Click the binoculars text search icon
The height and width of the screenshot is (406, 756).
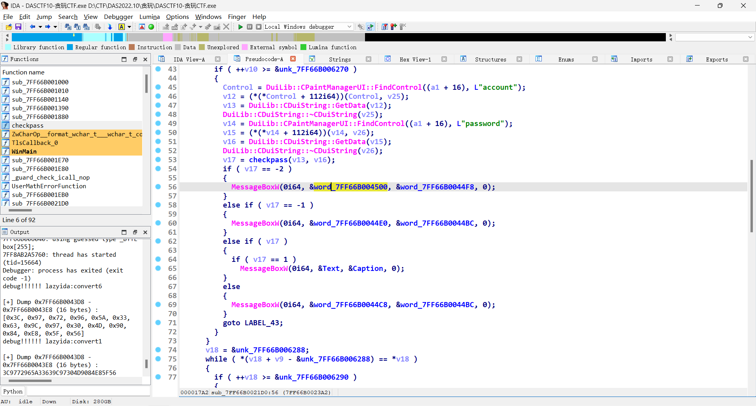(x=77, y=27)
